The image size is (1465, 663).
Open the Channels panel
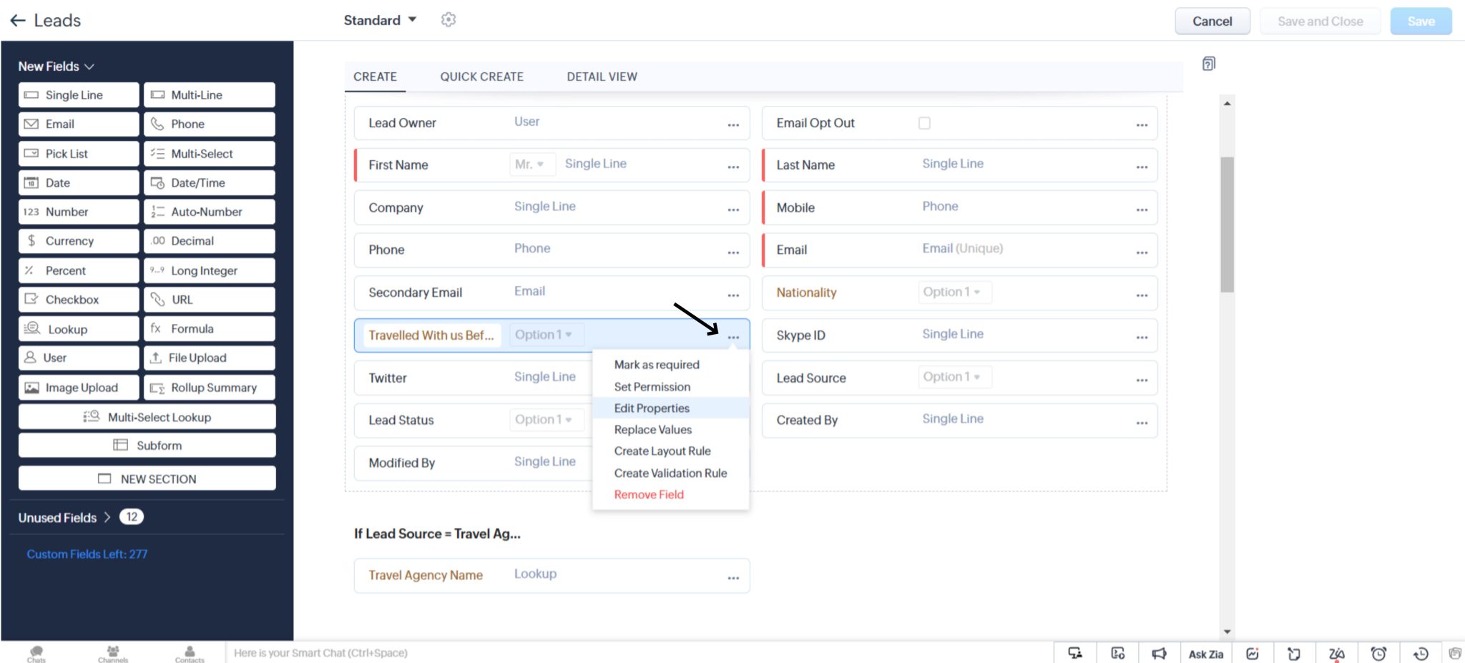pos(112,652)
